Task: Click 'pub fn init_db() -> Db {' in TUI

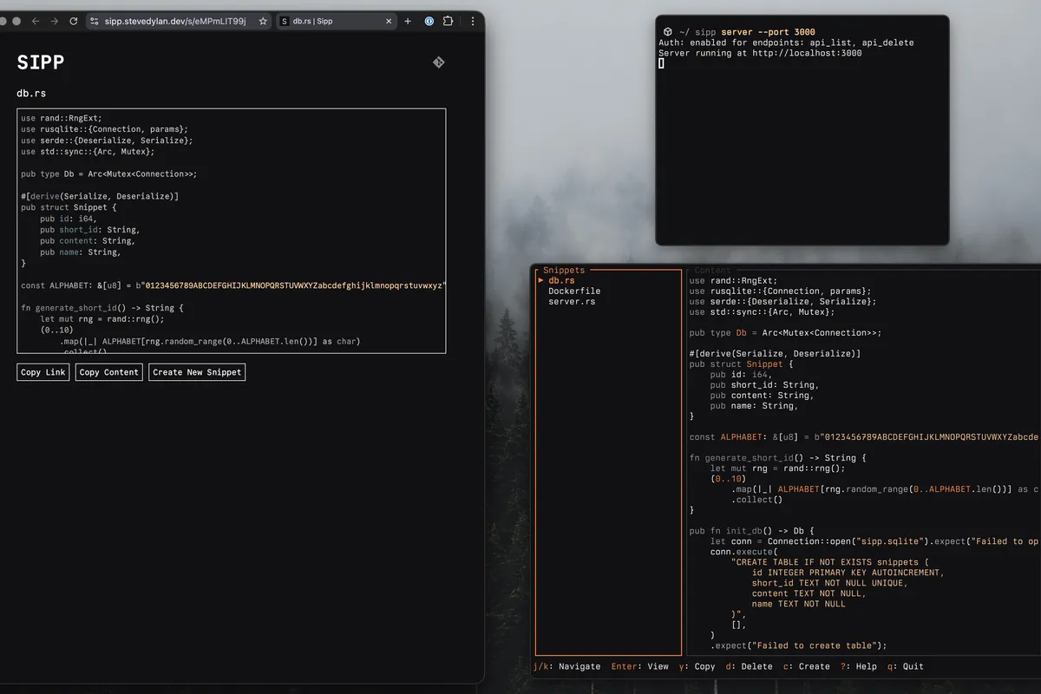Action: (x=752, y=531)
